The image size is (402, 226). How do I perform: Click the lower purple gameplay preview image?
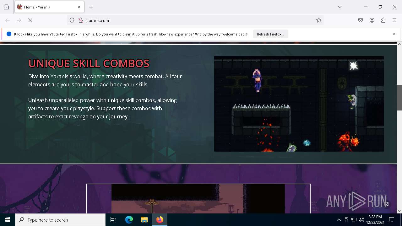click(198, 199)
